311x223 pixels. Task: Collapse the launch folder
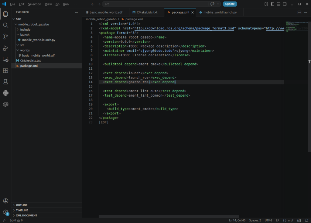point(18,35)
